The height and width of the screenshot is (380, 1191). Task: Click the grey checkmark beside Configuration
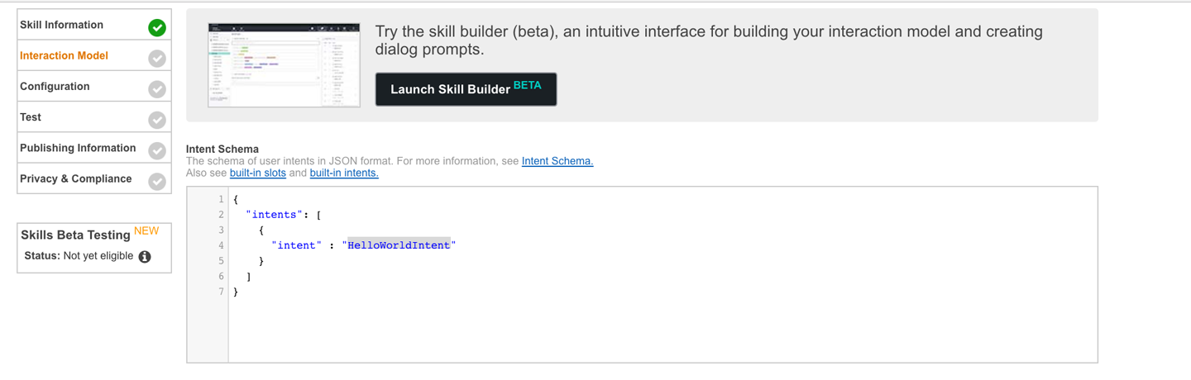coord(157,88)
